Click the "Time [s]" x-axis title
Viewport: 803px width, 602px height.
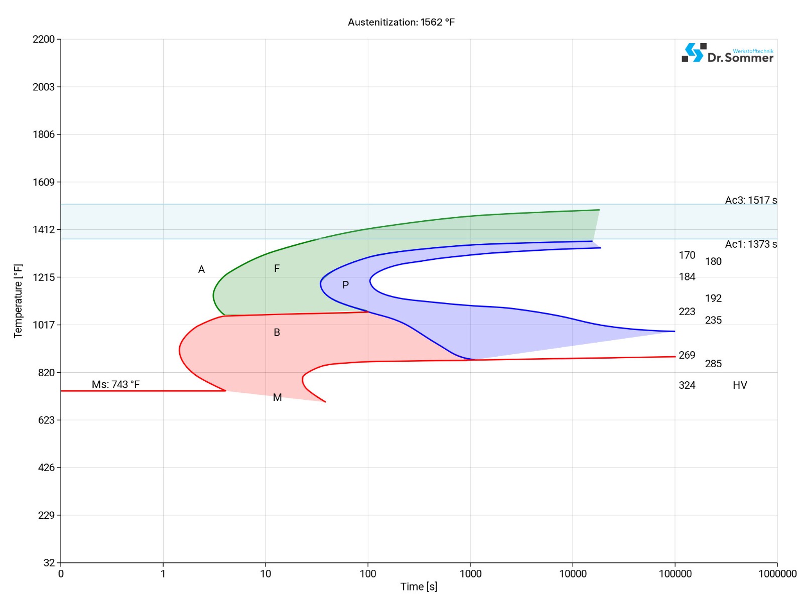419,586
